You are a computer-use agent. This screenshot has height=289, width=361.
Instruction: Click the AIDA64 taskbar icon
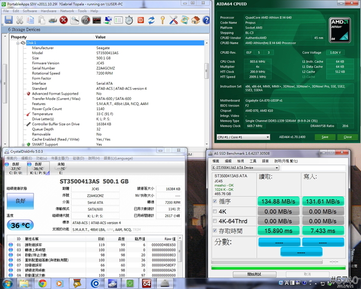pos(146,282)
